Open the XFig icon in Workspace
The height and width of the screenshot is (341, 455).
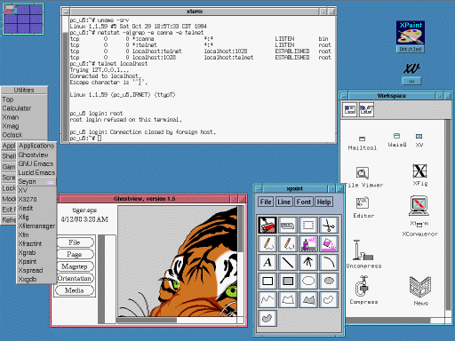tap(419, 174)
